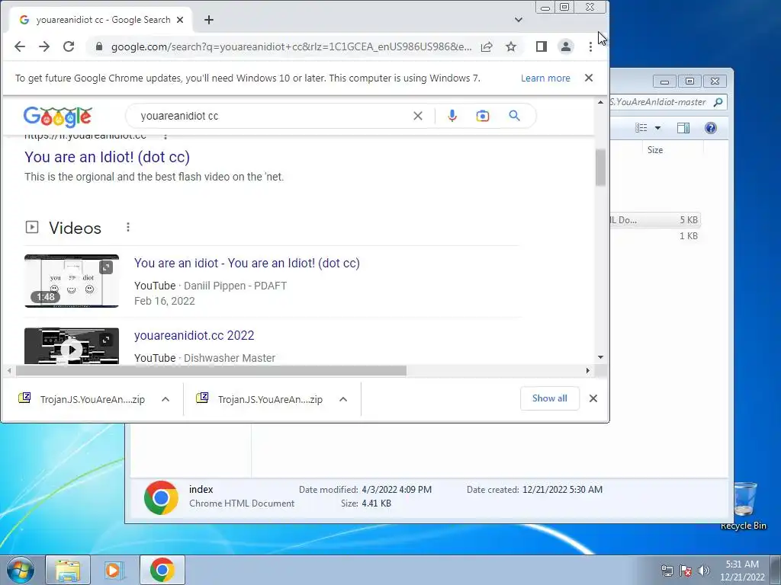Open second Trojan.JS.YouAreAn zip download
This screenshot has width=781, height=585.
(260, 399)
